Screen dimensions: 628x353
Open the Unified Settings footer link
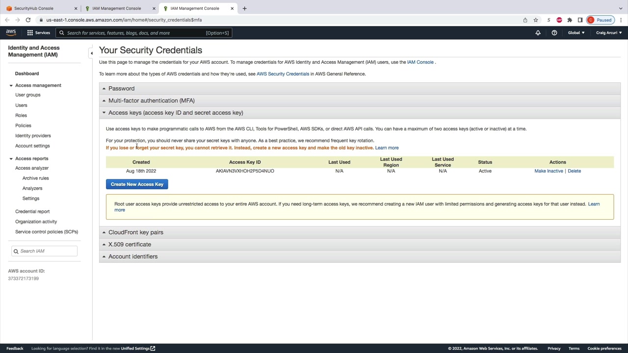[x=138, y=349]
